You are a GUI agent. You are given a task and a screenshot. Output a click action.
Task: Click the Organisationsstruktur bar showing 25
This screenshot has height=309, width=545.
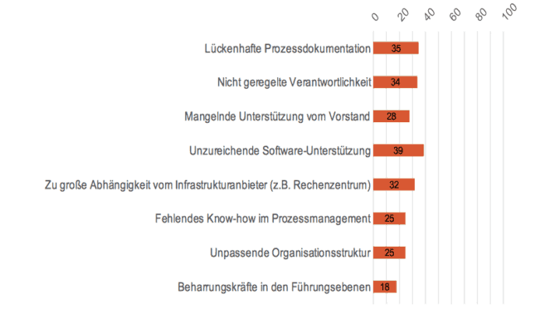389,253
